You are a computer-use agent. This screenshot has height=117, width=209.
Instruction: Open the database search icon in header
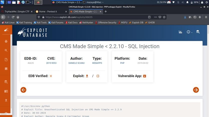198,32
